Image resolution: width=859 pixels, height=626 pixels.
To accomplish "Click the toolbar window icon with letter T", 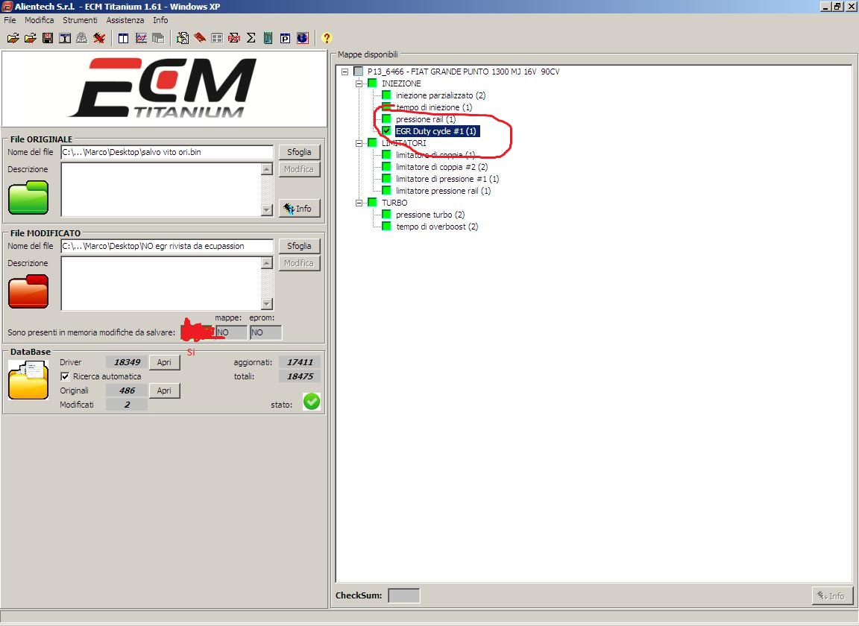I will point(65,38).
